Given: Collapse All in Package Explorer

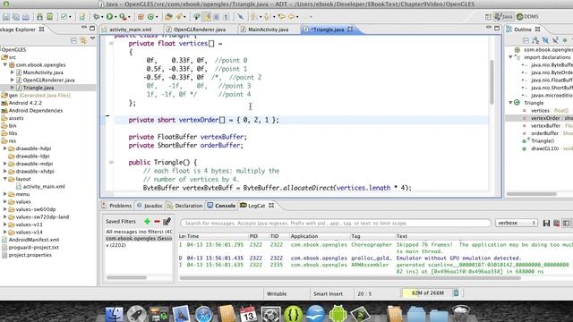Looking at the screenshot, I should tap(73, 41).
